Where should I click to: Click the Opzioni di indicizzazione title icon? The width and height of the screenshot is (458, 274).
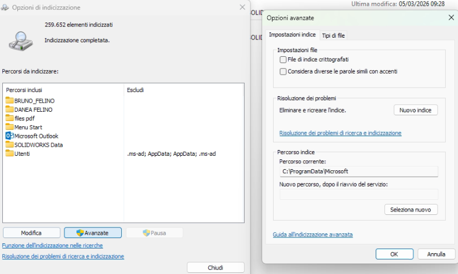[x=5, y=8]
